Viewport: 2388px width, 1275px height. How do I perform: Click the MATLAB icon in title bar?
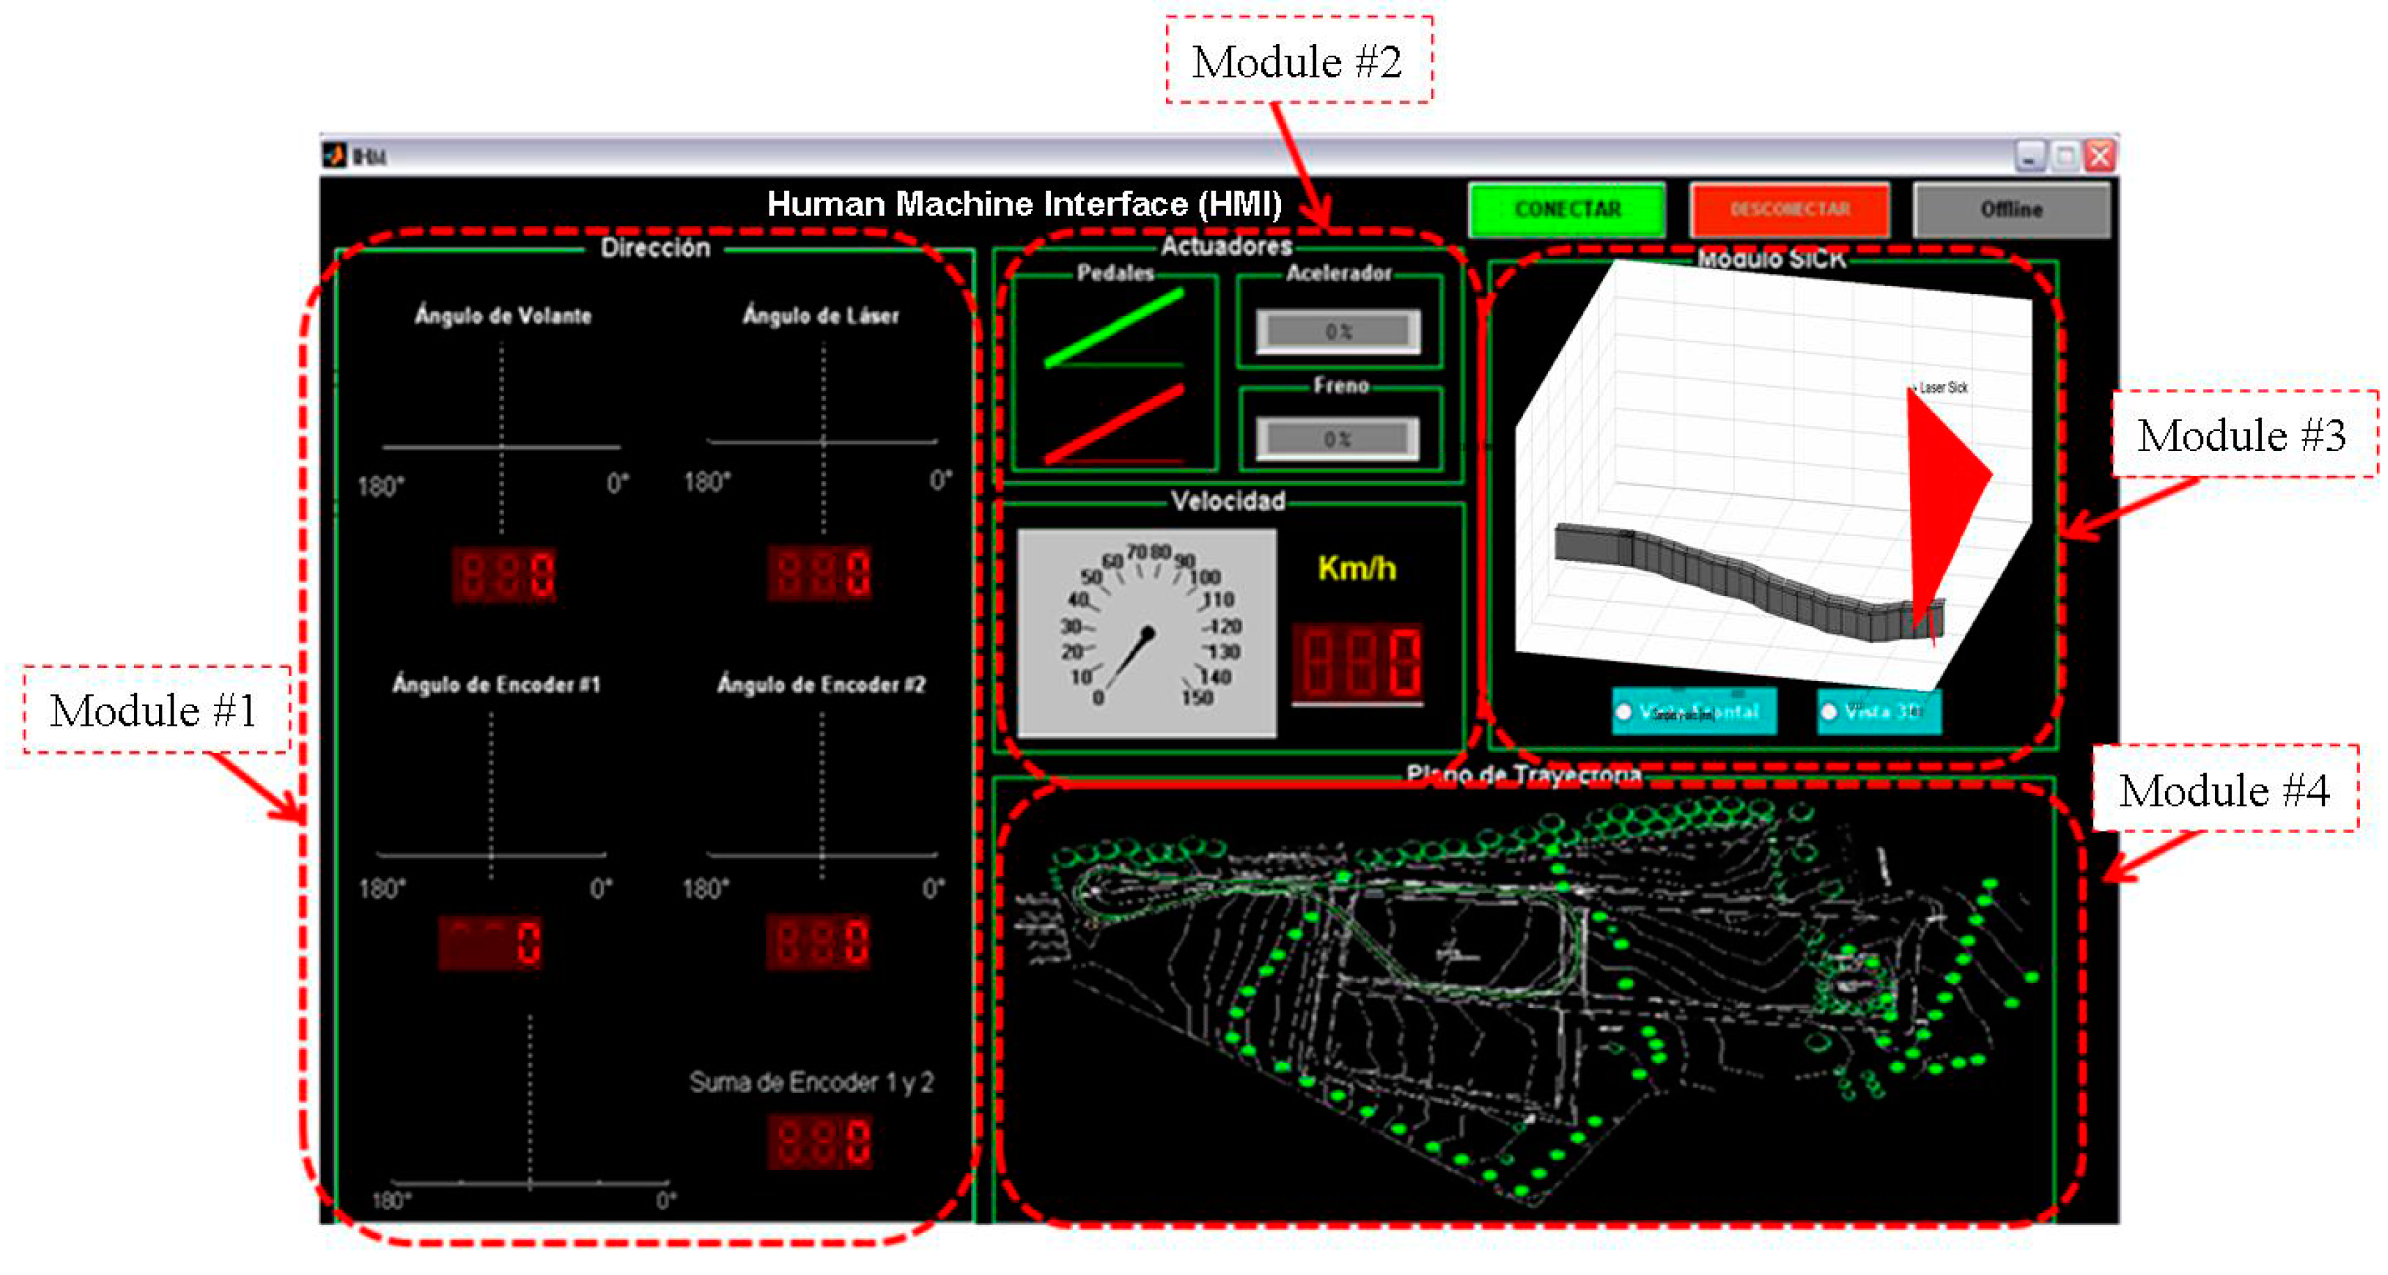click(x=335, y=155)
